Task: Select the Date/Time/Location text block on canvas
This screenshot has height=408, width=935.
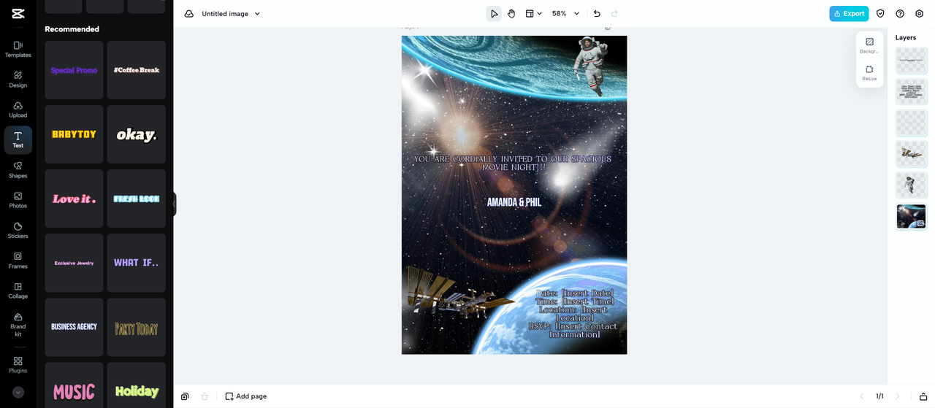Action: (x=573, y=314)
